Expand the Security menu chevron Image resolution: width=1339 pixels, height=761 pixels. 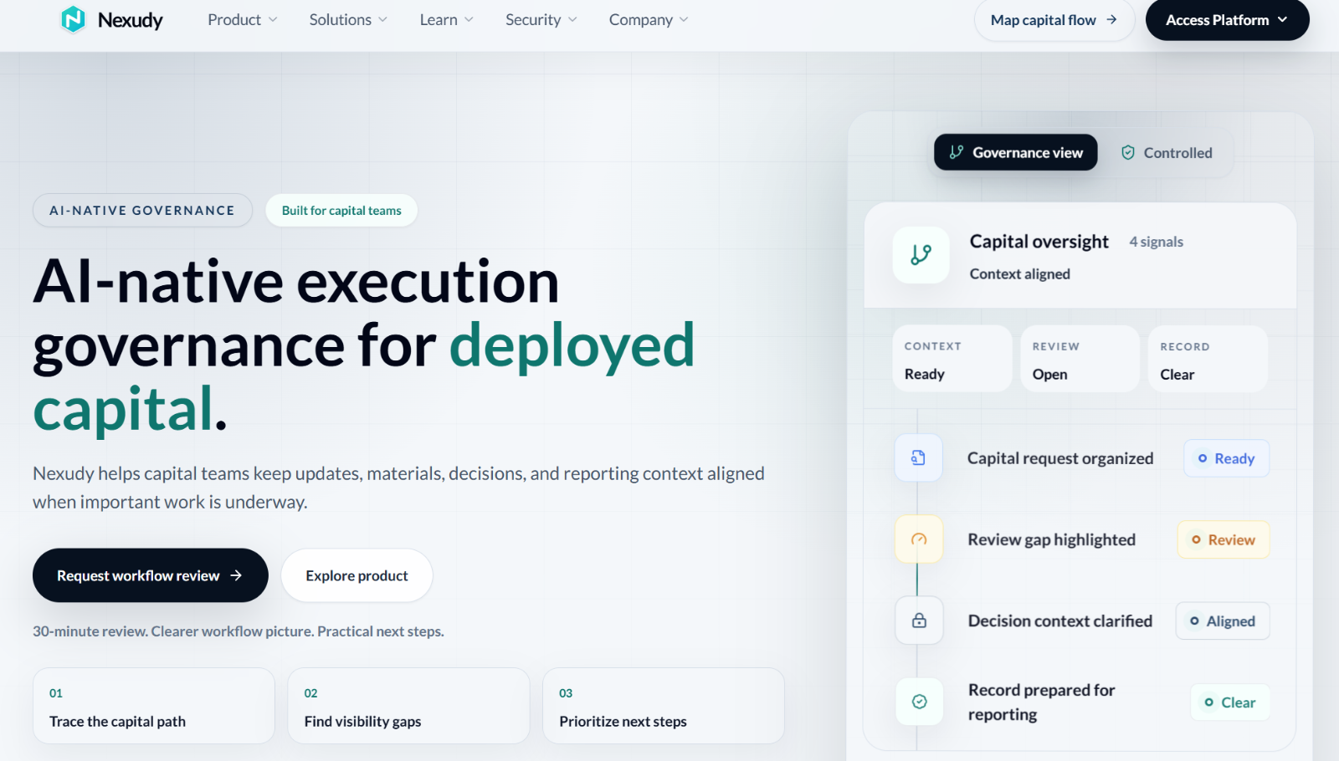point(572,19)
